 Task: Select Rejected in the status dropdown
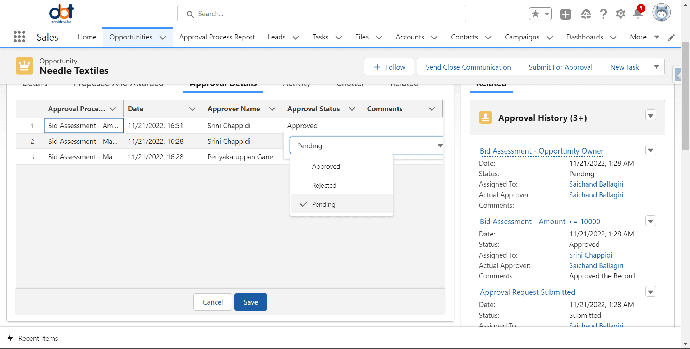[x=342, y=185]
